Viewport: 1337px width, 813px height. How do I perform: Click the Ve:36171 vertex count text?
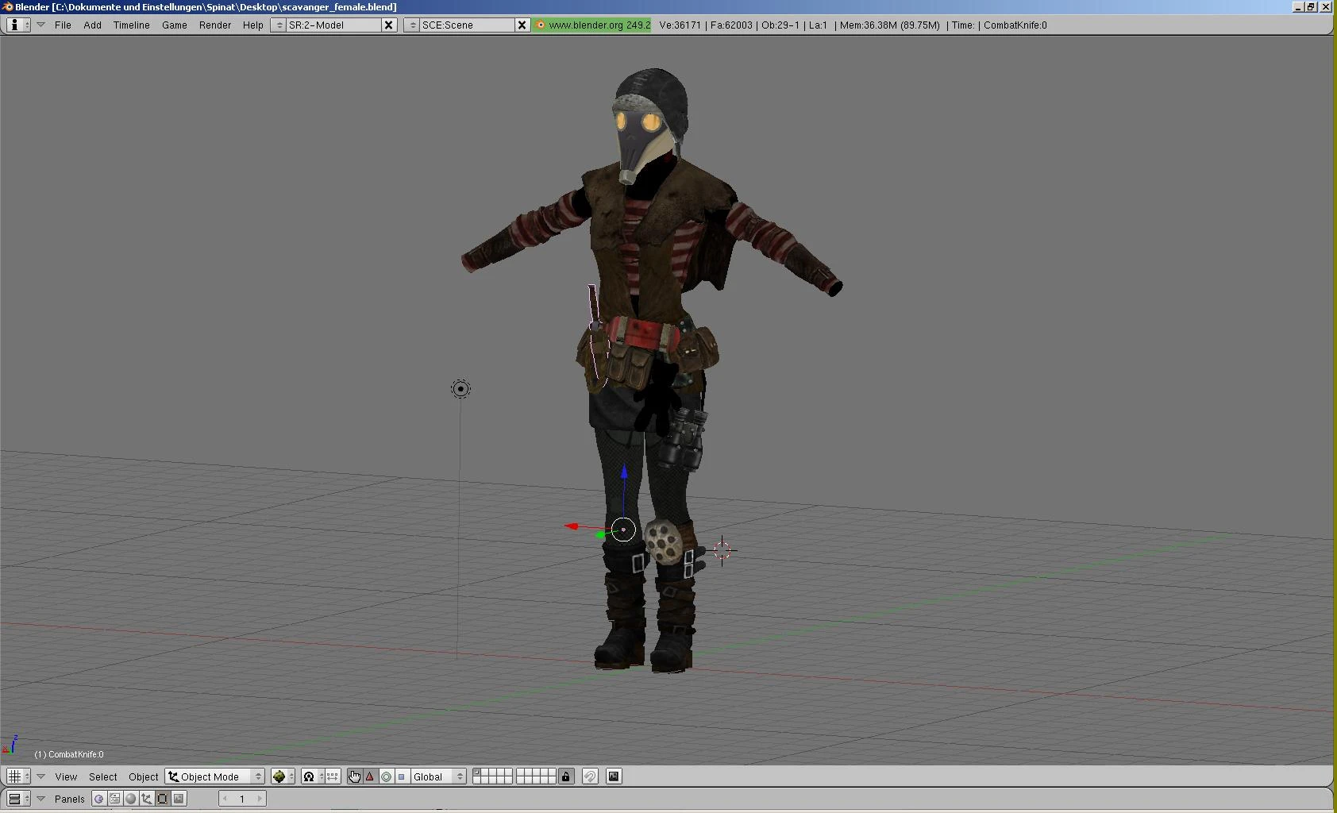(680, 25)
